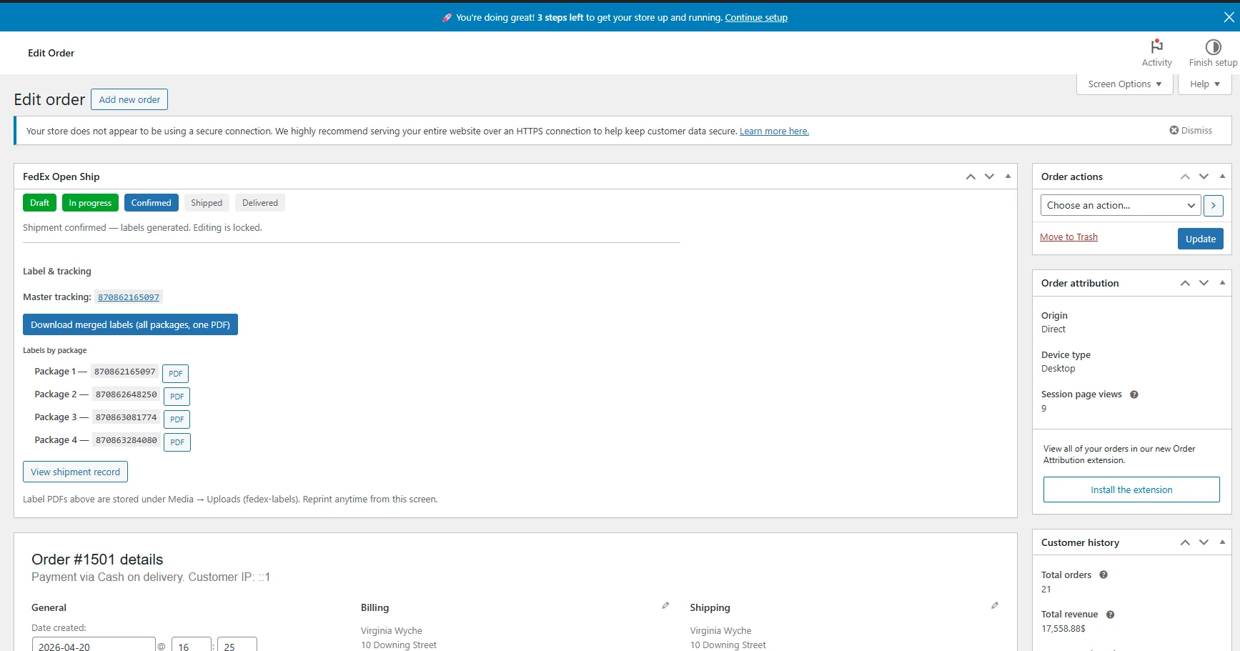The width and height of the screenshot is (1240, 651).
Task: Select Package 2 tracking number 870862648250
Action: pyautogui.click(x=127, y=394)
